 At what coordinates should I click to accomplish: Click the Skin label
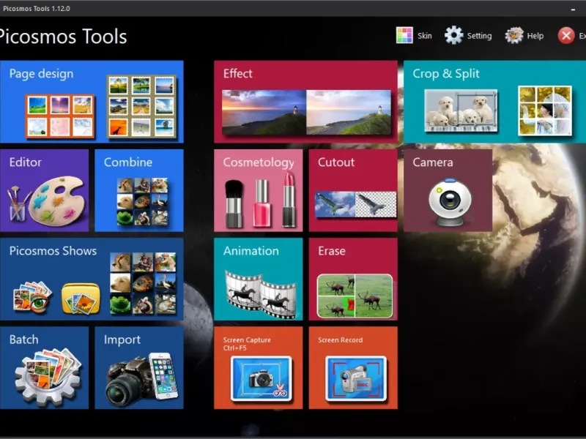click(425, 36)
